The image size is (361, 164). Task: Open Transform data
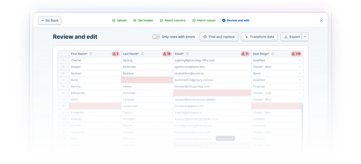[259, 36]
